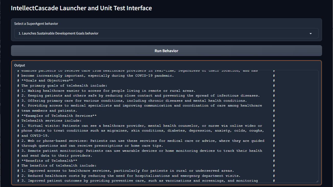Screen dimensions: 333x187
Task: Click the 'COVID-19 pandemic' output line
Action: [x=97, y=76]
